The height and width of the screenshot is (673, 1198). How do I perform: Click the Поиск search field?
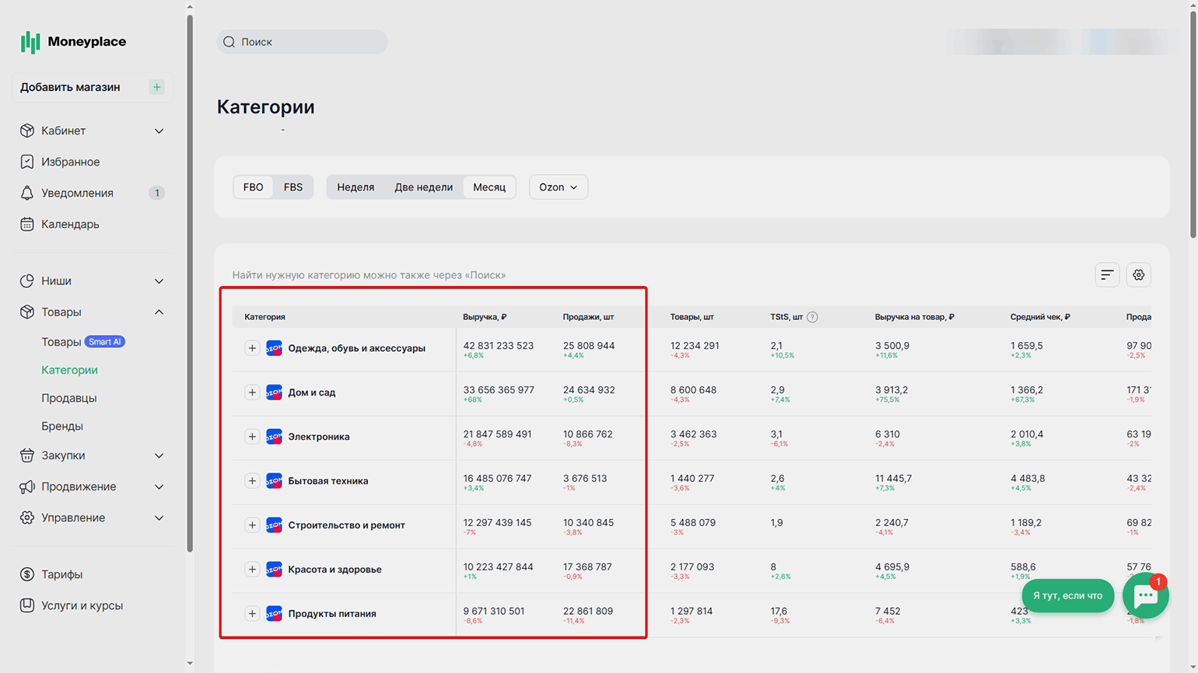coord(303,42)
